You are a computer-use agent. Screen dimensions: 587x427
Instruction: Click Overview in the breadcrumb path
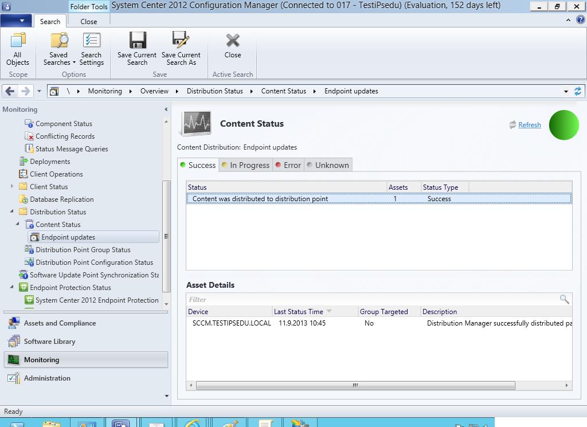pyautogui.click(x=154, y=91)
